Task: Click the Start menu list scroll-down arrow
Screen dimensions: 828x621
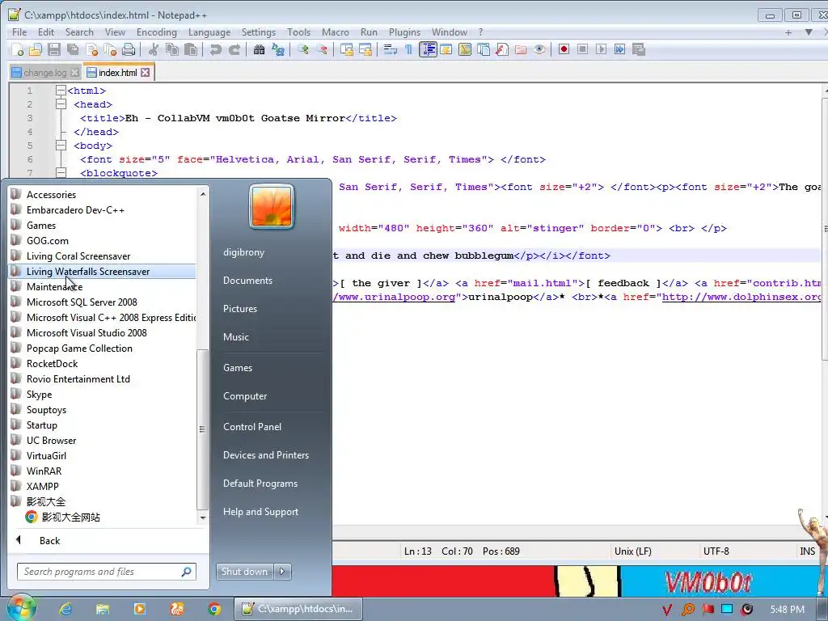Action: pyautogui.click(x=203, y=518)
